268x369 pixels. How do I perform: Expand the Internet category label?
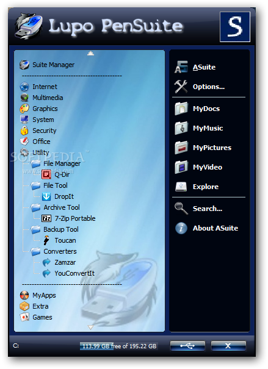(x=45, y=87)
